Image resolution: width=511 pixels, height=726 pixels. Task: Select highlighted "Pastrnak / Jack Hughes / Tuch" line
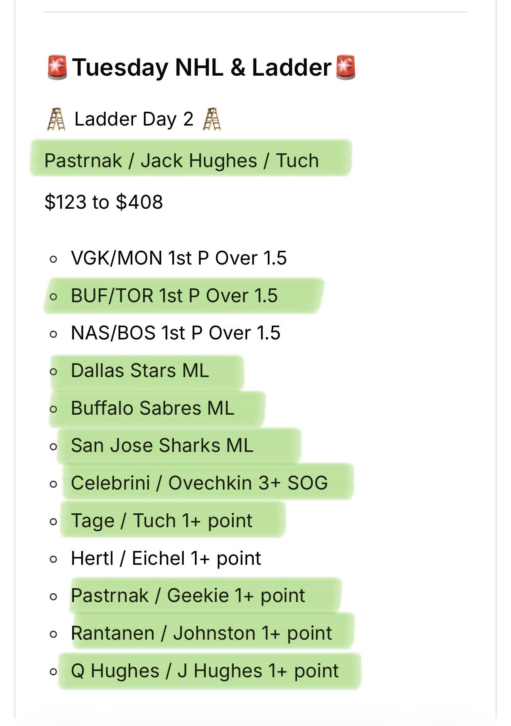click(181, 161)
